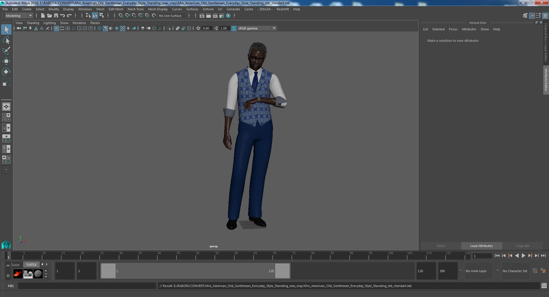
Task: Open the Redshift menu
Action: [283, 9]
